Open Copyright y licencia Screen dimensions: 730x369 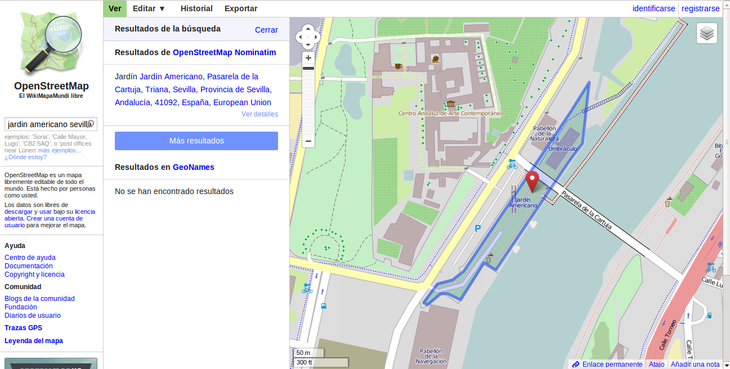coord(34,274)
